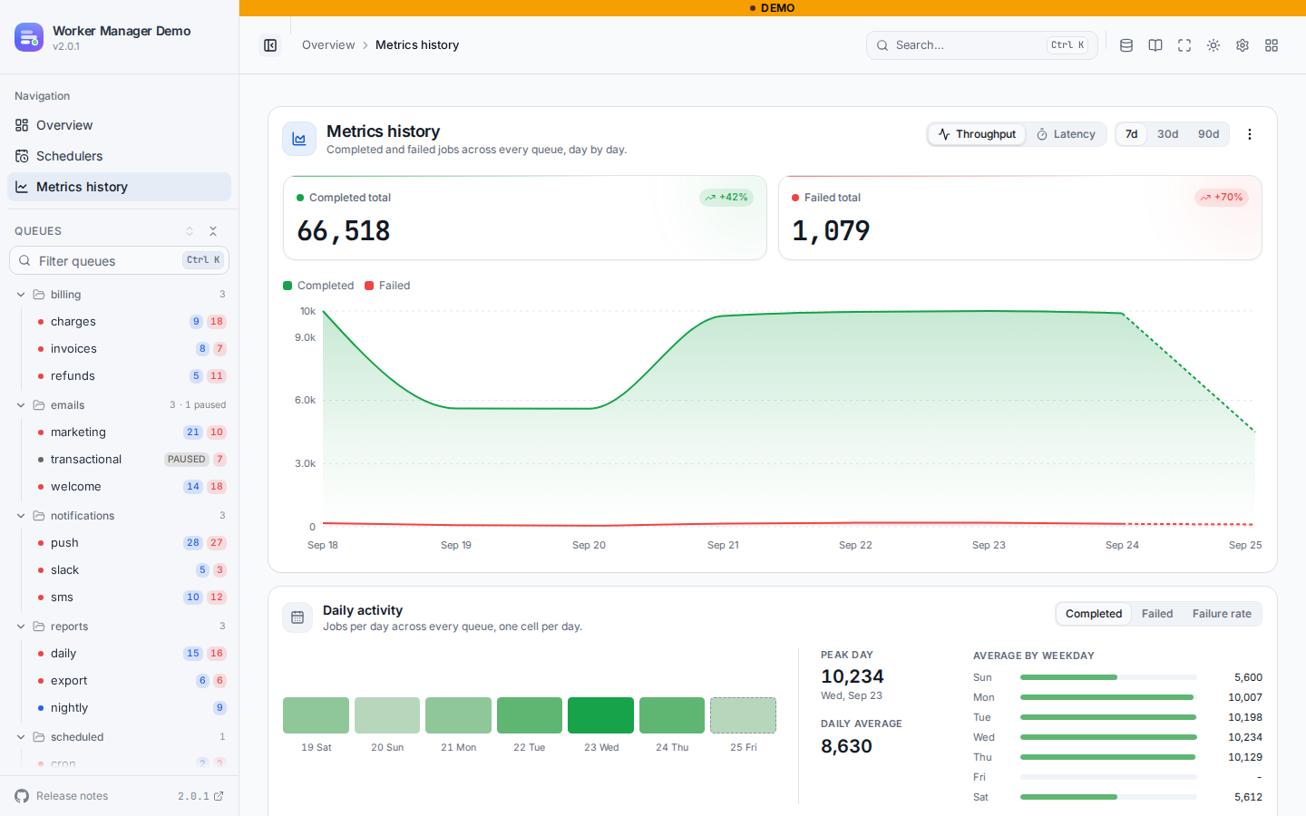Switch Daily activity to Failed tab

coord(1157,614)
